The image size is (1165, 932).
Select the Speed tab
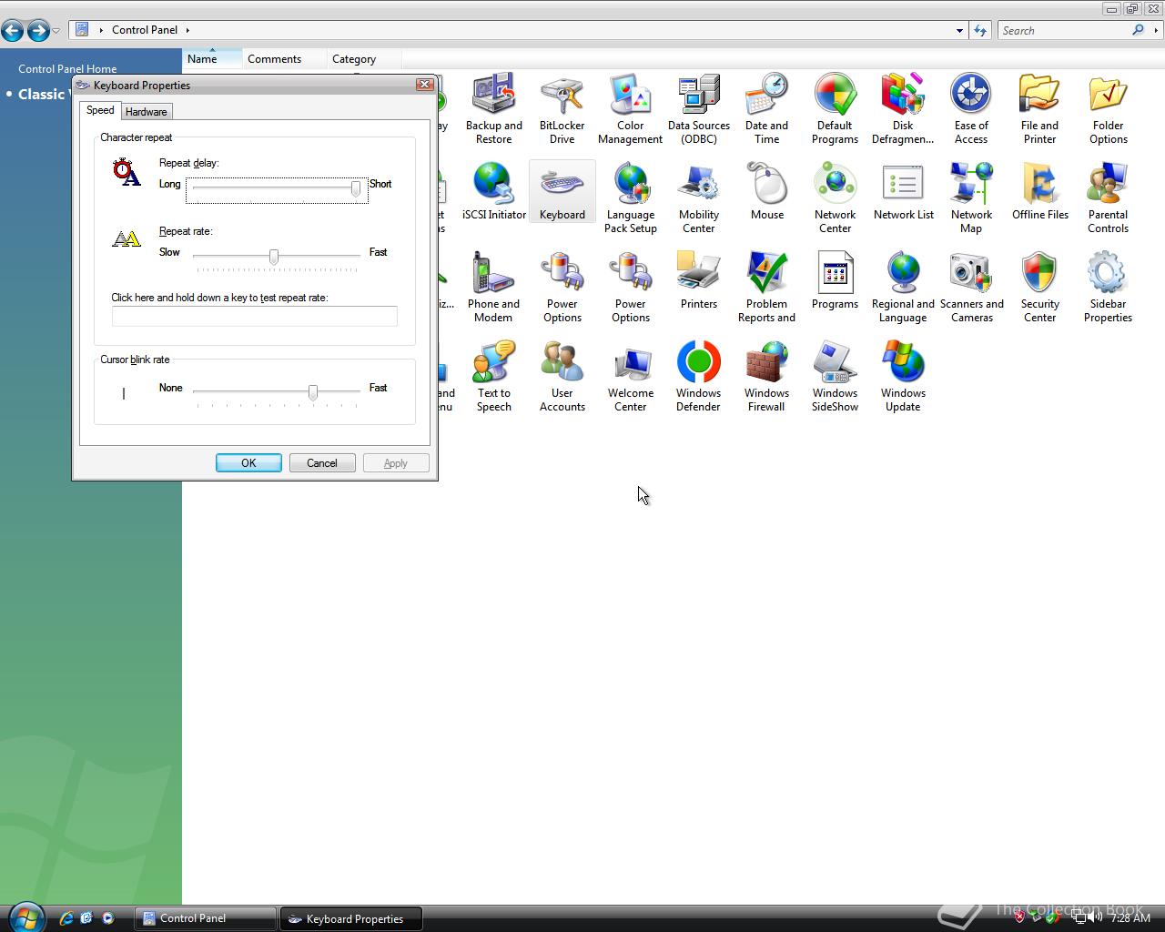[100, 110]
